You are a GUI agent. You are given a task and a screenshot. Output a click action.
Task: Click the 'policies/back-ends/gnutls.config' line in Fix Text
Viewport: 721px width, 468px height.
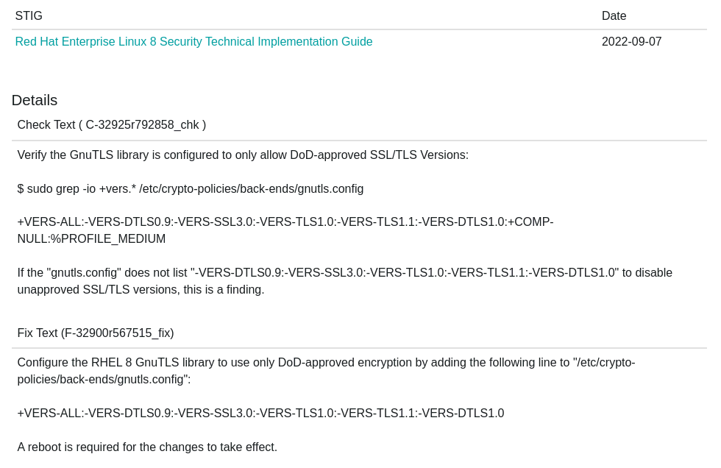(104, 380)
